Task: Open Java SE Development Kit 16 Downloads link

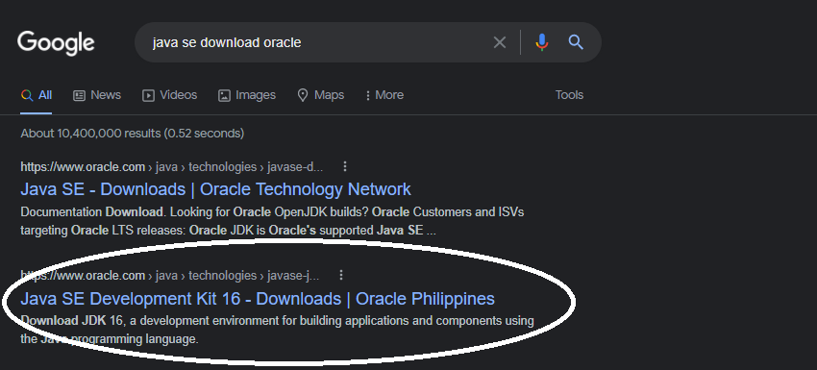Action: click(258, 299)
